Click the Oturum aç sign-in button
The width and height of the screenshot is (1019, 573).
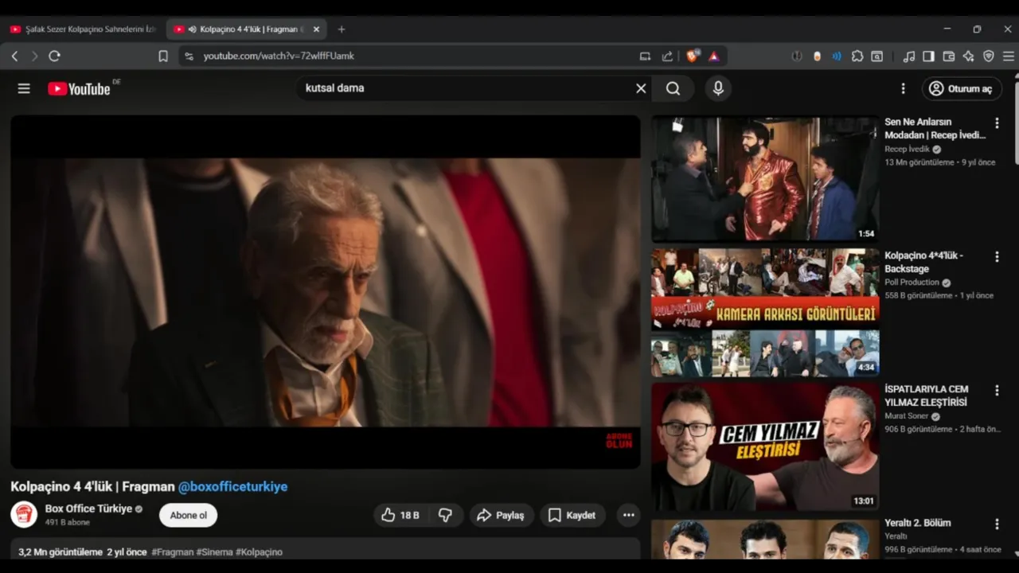click(x=961, y=88)
